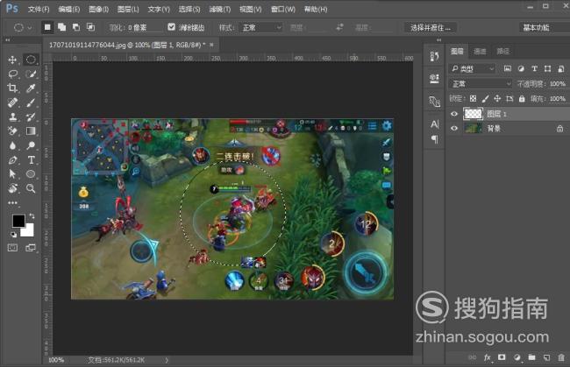Open the extra tools ellipsis menu
The image size is (570, 367).
click(12, 203)
